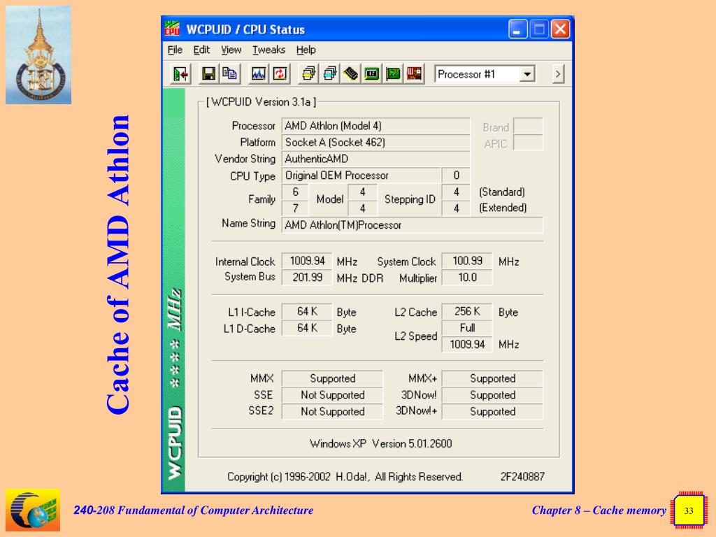The width and height of the screenshot is (716, 537).
Task: Click the MMX Supported field
Action: tap(332, 378)
